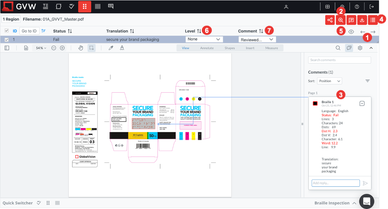The image size is (388, 209).
Task: Switch to the Measure tab
Action: point(271,48)
